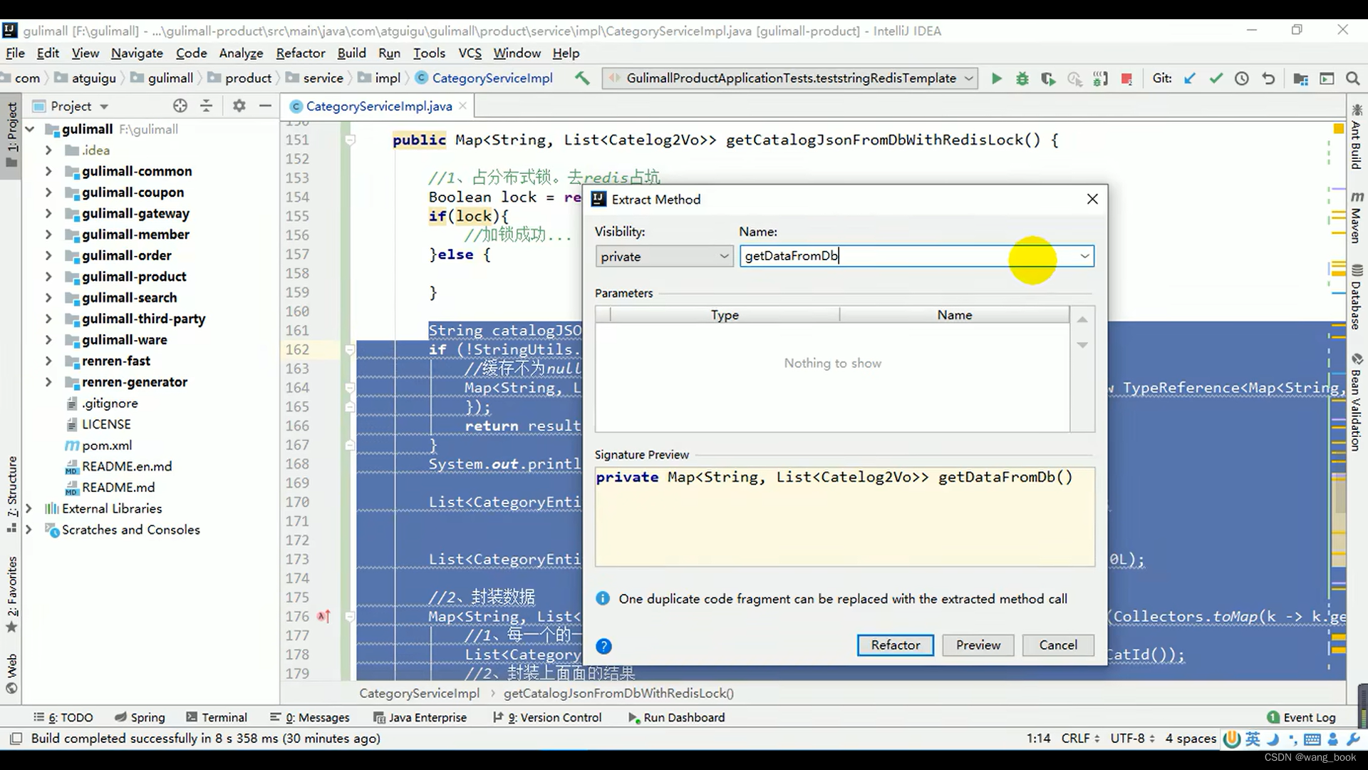Screen dimensions: 1368x770
Task: Open the run configuration dropdown
Action: pyautogui.click(x=790, y=78)
